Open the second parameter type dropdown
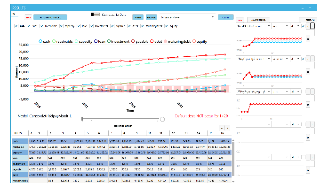The width and height of the screenshot is (320, 183). pyautogui.click(x=280, y=59)
